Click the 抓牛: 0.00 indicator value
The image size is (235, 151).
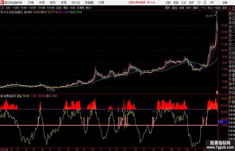[x=51, y=96]
